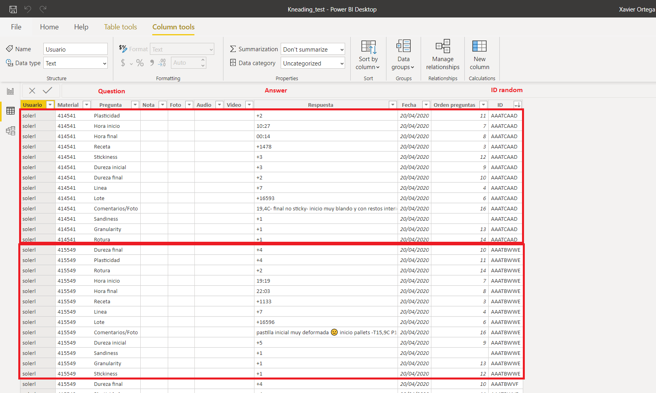Open the Format Text dropdown
The width and height of the screenshot is (656, 393).
tap(182, 49)
